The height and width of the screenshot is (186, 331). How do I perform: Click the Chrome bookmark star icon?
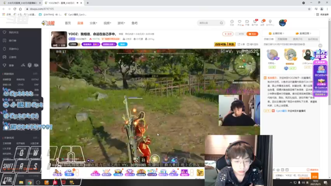(x=309, y=9)
